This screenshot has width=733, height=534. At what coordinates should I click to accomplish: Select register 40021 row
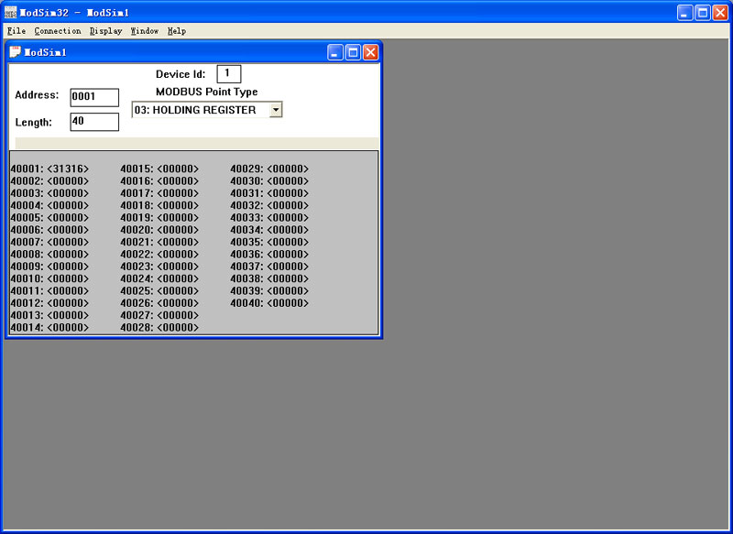pos(159,242)
